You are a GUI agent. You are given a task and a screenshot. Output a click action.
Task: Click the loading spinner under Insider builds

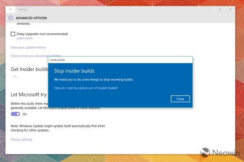pos(15,77)
